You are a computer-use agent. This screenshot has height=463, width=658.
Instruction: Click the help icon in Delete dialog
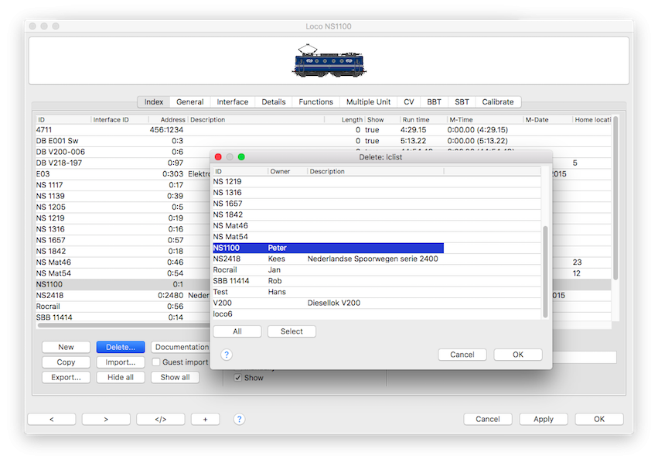[x=227, y=355]
